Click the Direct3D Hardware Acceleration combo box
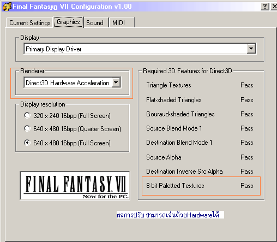The width and height of the screenshot is (277, 242). (72, 82)
